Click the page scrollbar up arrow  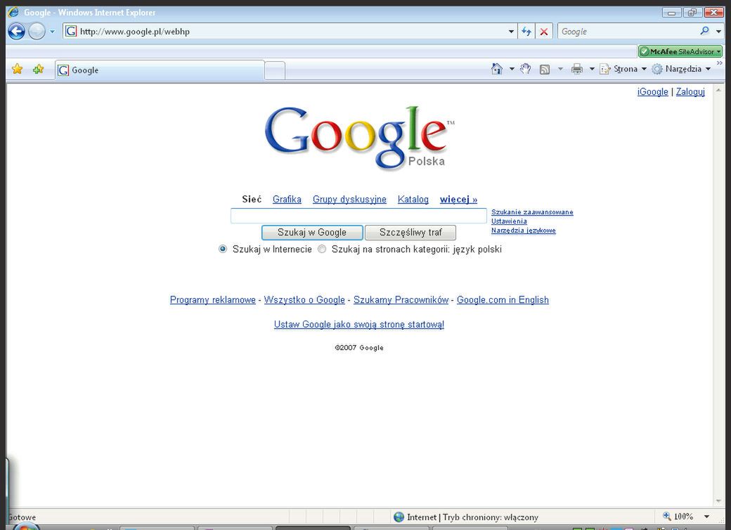[x=718, y=89]
